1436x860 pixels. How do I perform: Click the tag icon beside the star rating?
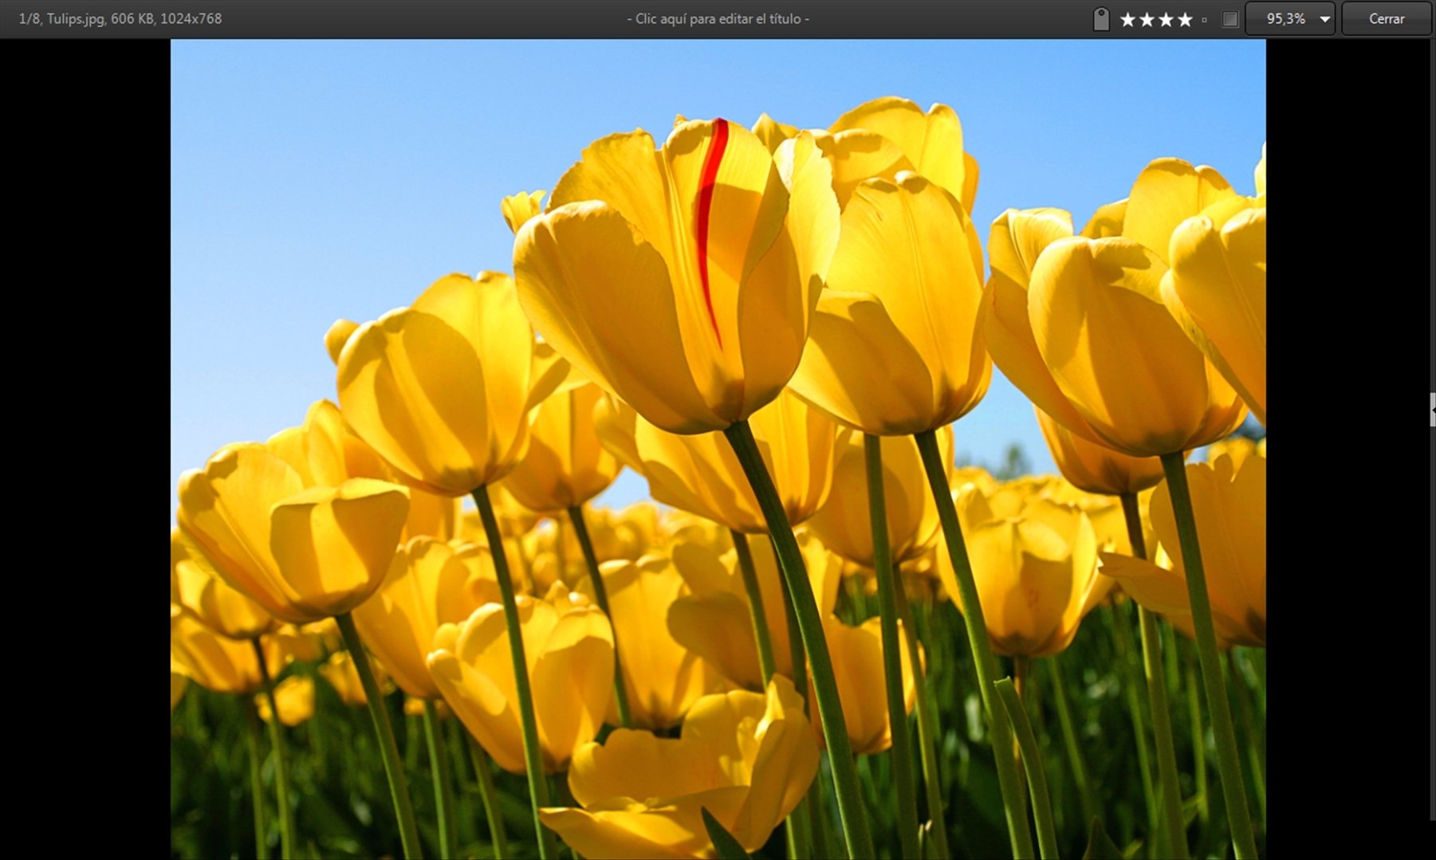tap(1101, 19)
